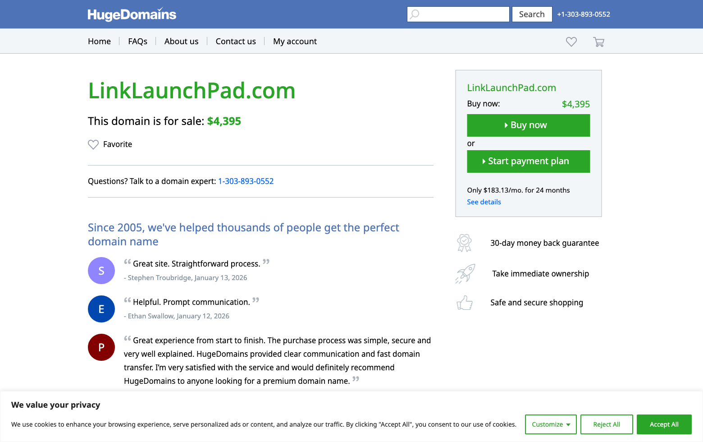Expand payment plan details via See details
703x442 pixels.
[484, 202]
